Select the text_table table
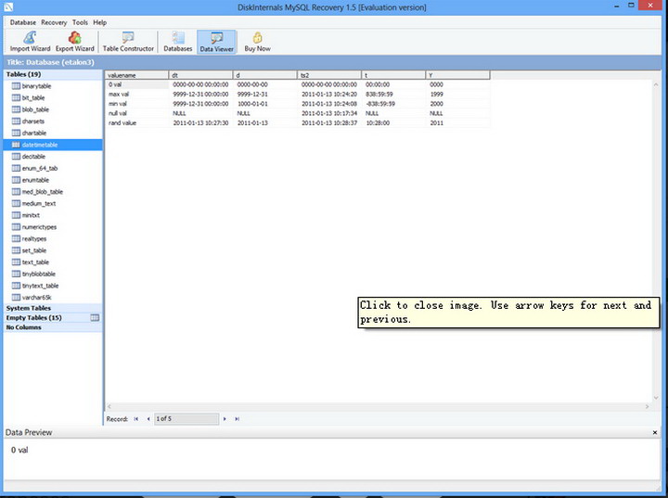Viewport: 668px width, 498px height. 35,262
